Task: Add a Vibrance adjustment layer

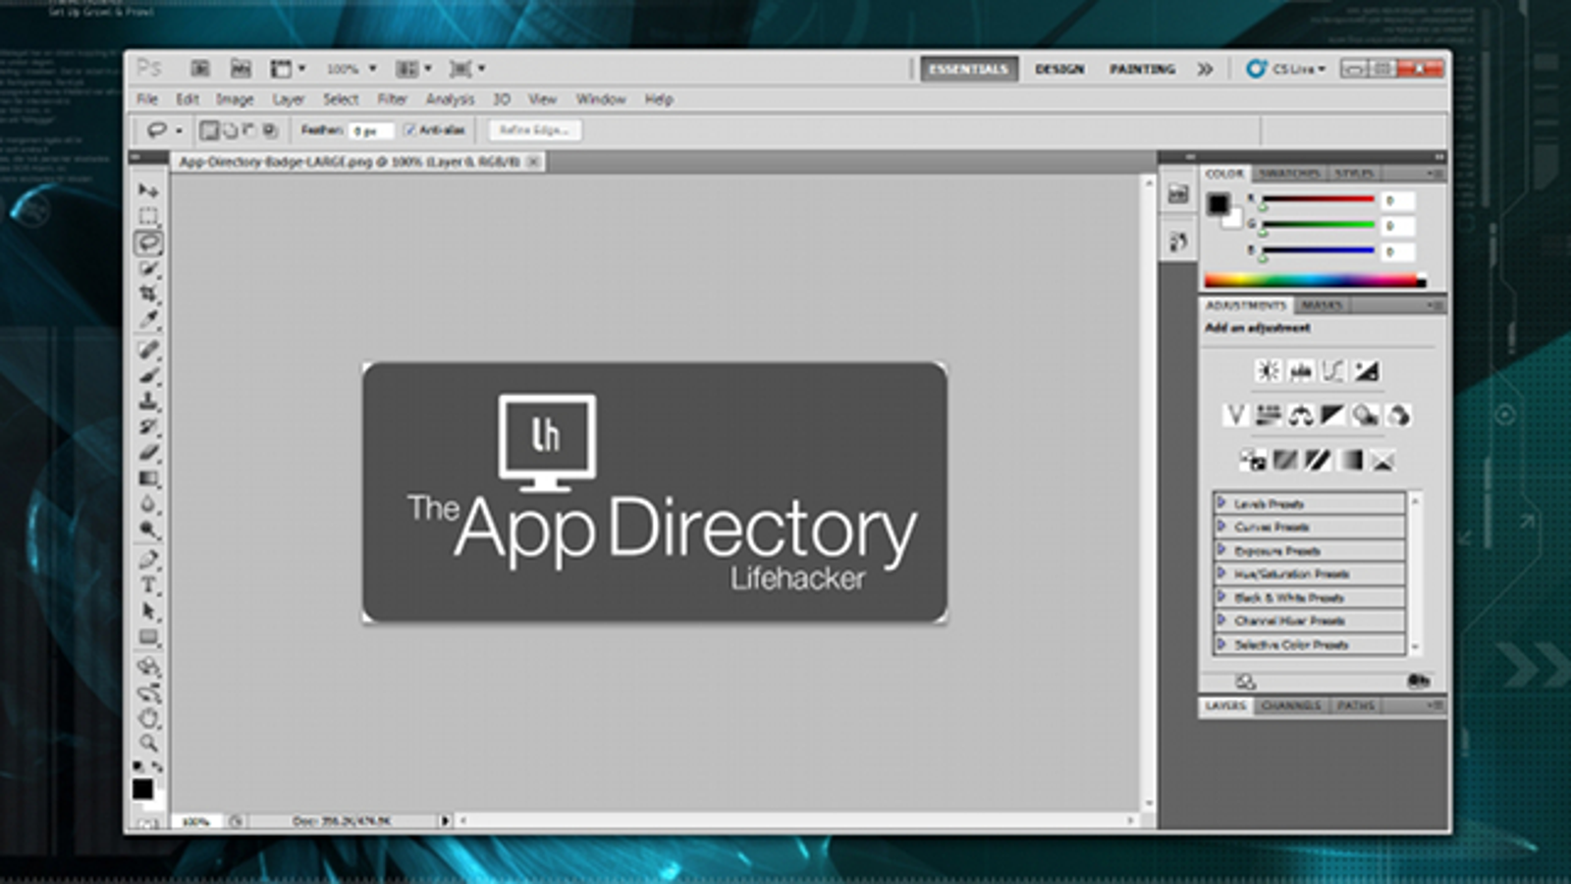Action: click(x=1235, y=415)
